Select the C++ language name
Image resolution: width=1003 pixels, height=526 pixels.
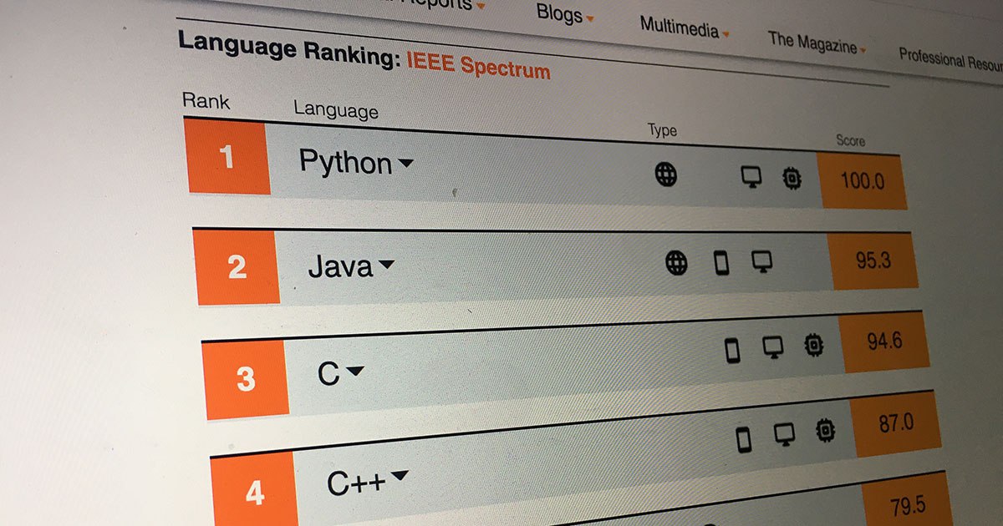(x=356, y=482)
